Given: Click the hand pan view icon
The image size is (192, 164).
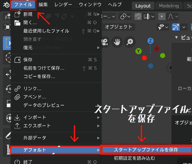Looking at the screenshot, I should coord(117,42).
